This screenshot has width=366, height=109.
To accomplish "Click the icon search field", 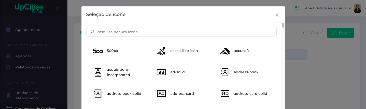I will (x=181, y=32).
